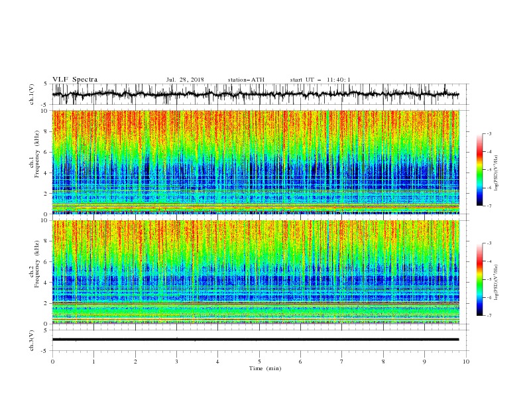
Task: Click the ch.1 colorbar 'log(PSD)(V²/Hz)' label
Action: 496,173
